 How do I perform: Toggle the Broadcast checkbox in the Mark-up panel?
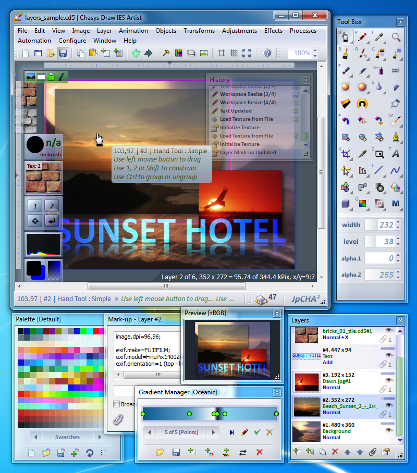117,404
